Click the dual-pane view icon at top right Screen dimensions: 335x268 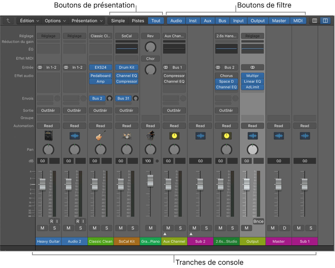pos(325,20)
